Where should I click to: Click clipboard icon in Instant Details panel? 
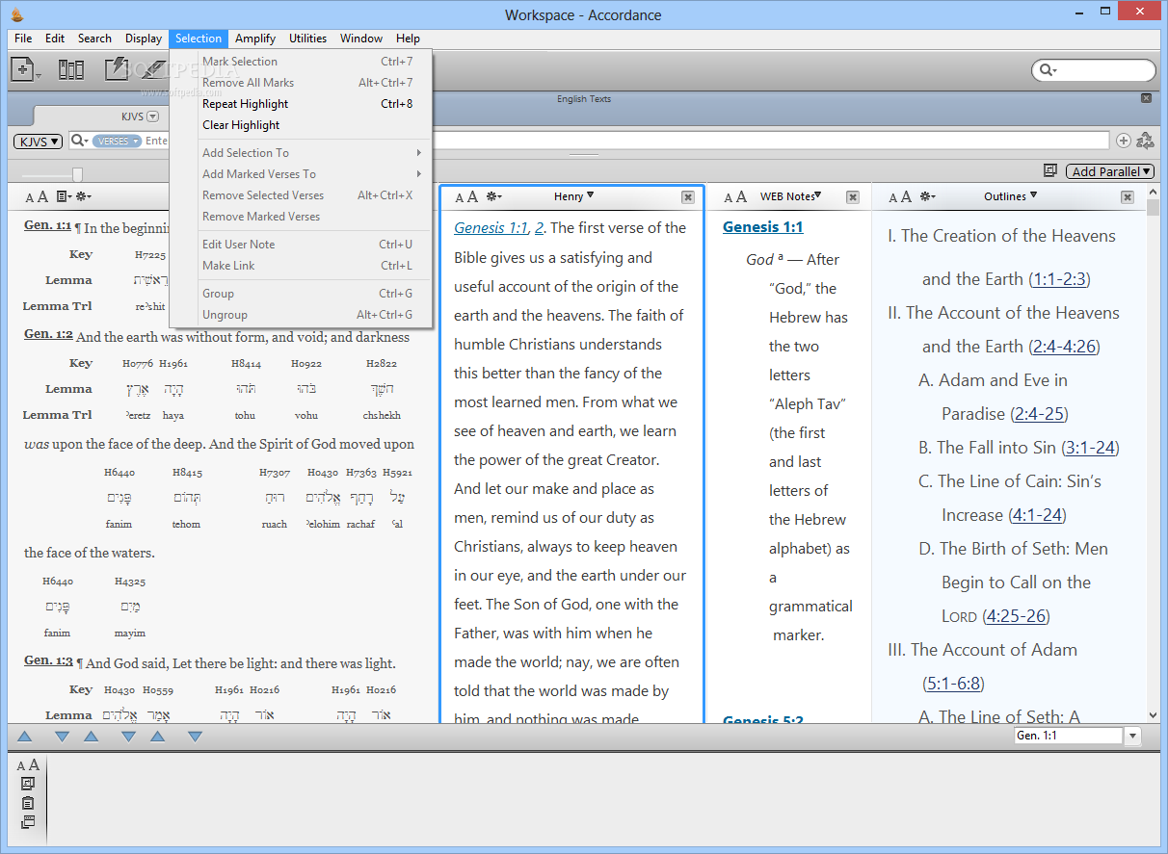(x=28, y=803)
